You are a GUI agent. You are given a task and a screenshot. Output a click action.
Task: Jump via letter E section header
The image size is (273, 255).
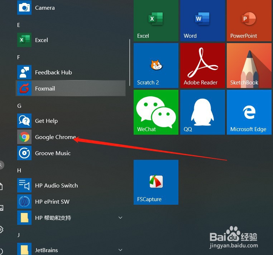19,25
